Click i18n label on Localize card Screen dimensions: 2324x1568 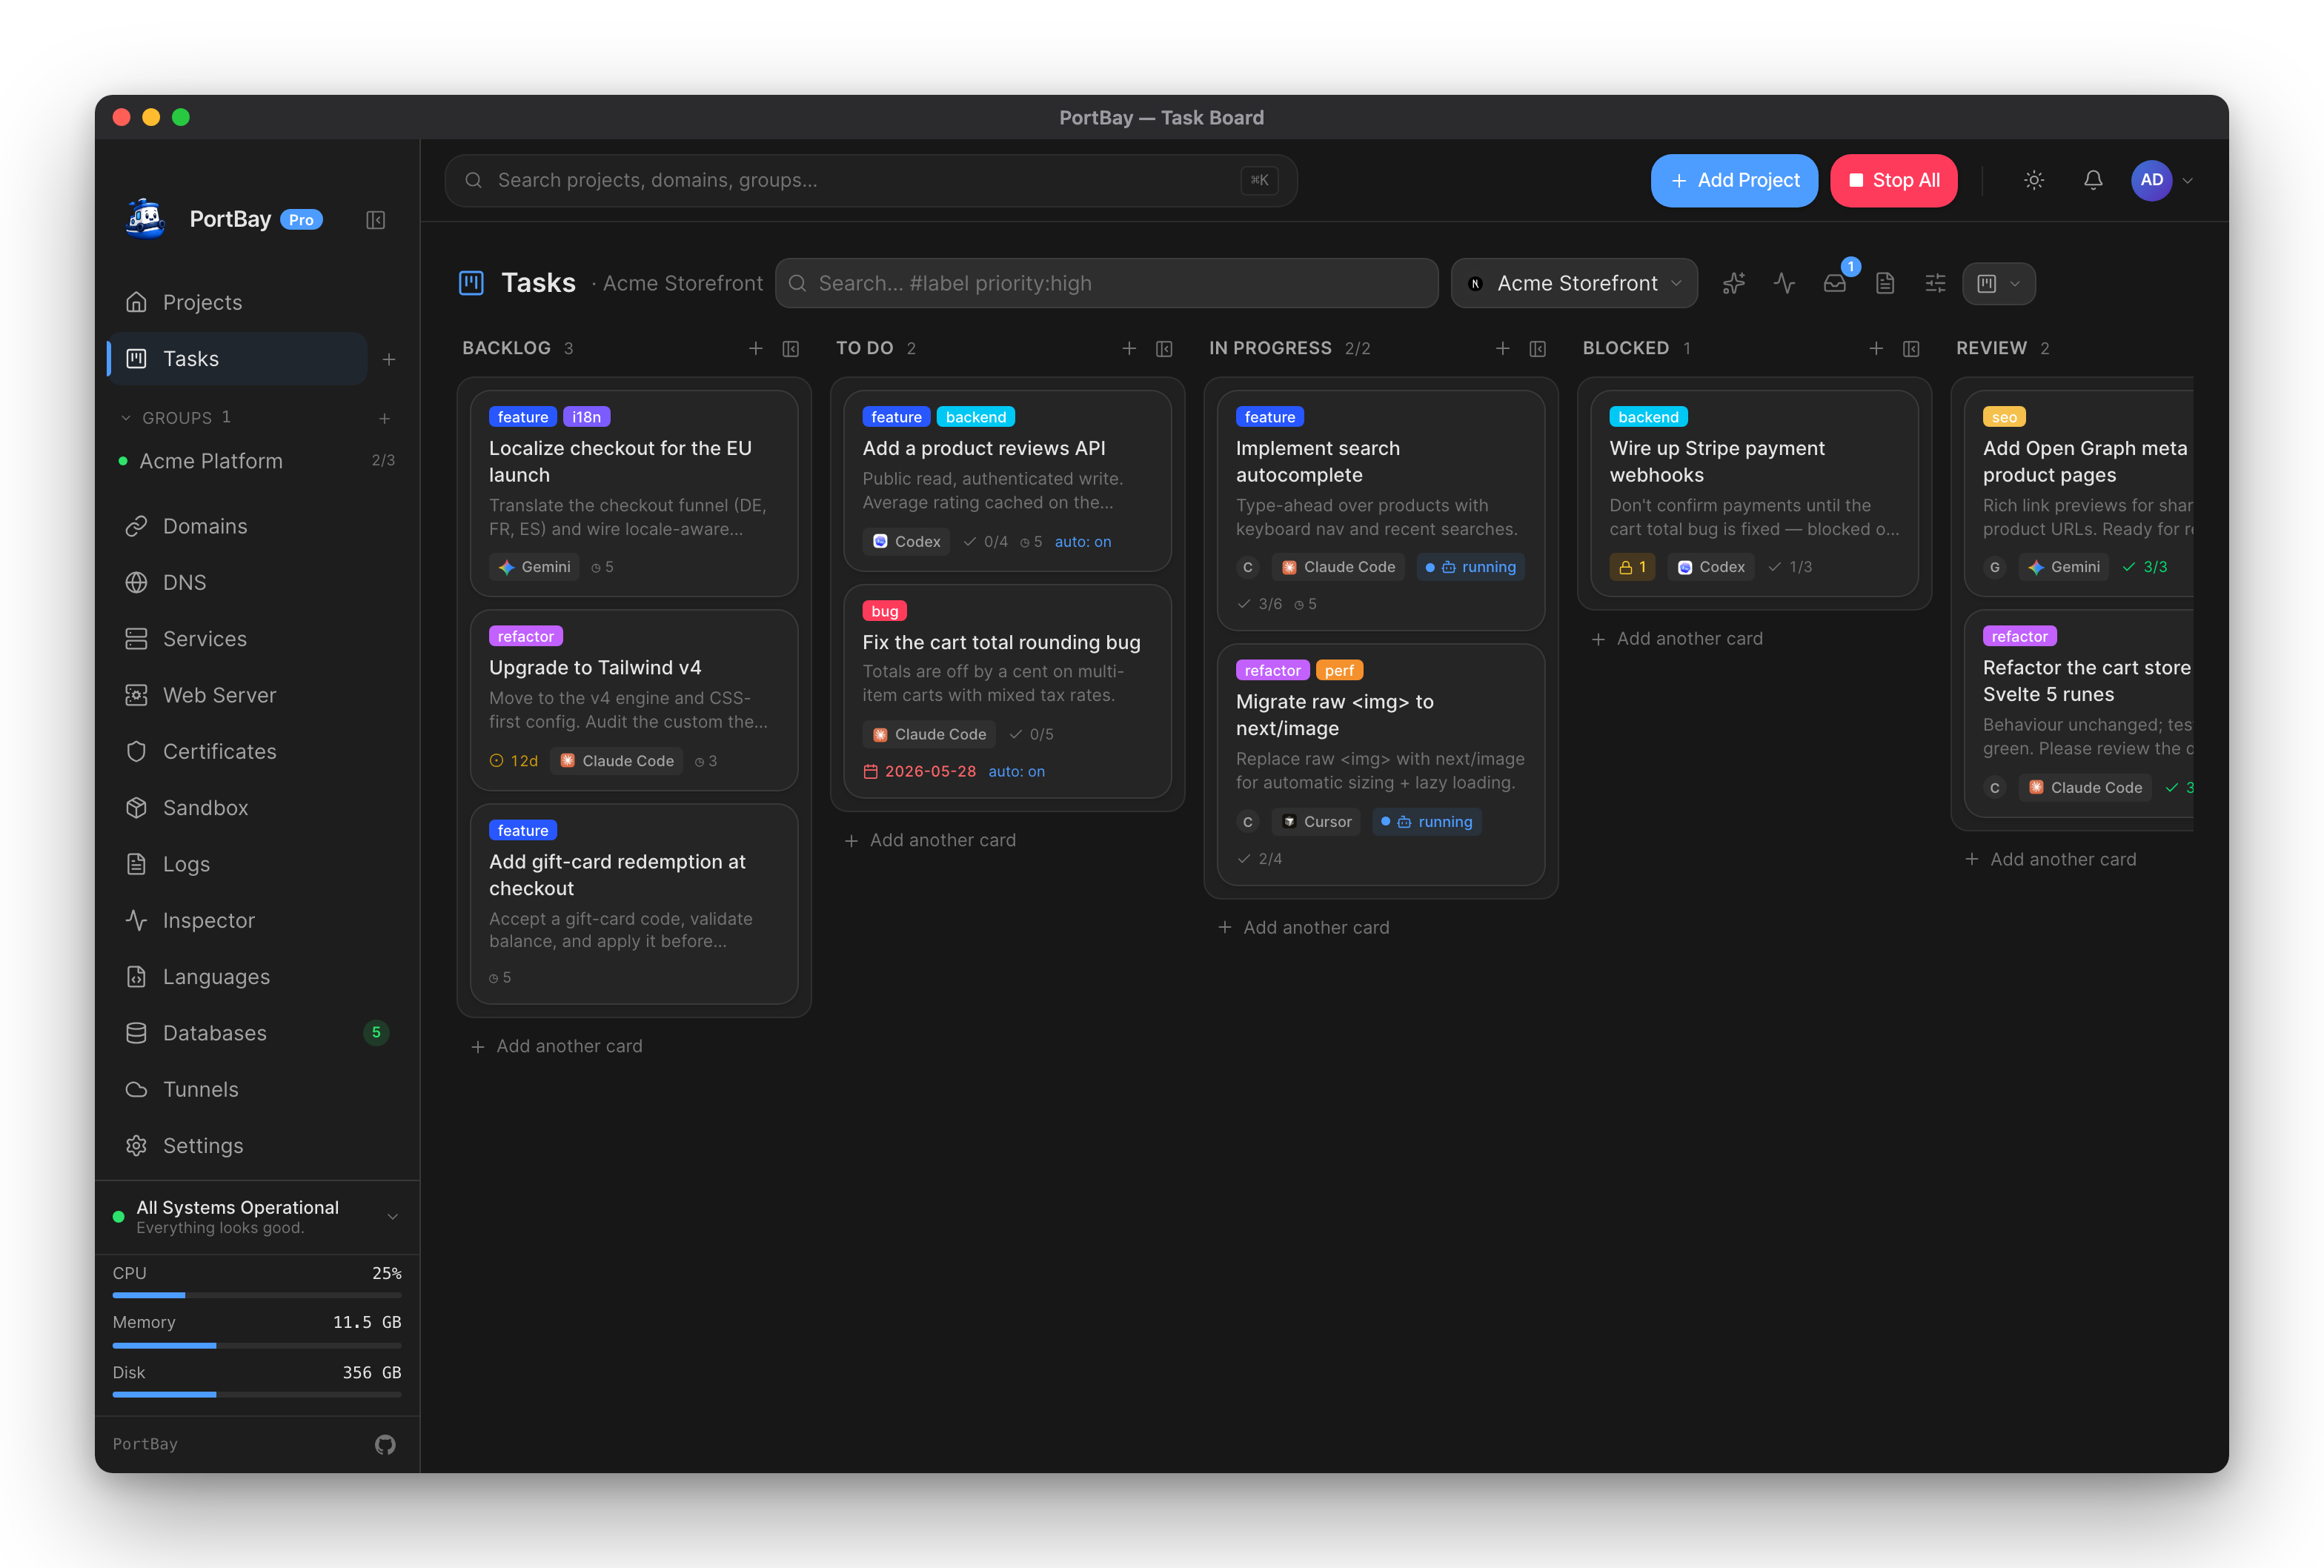(x=587, y=417)
